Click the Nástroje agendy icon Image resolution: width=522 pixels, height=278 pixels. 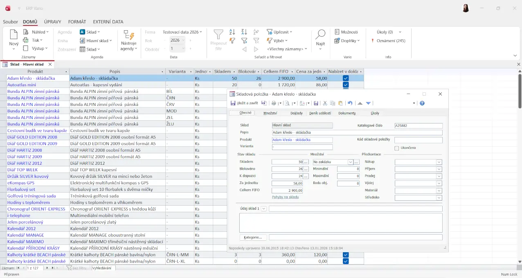pos(128,36)
